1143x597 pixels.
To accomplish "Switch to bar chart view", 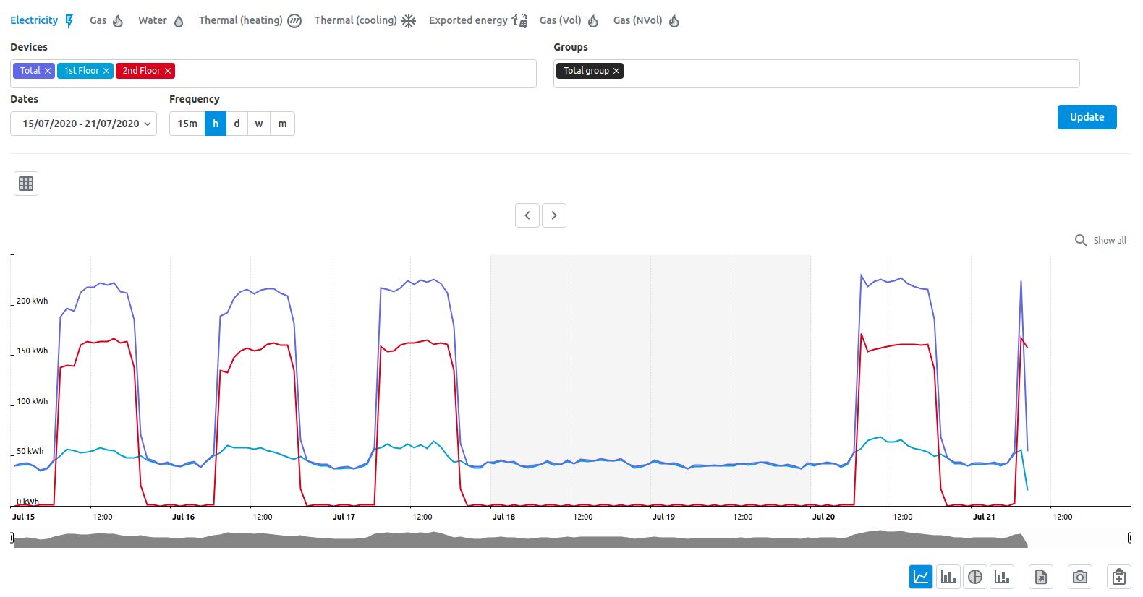I will pyautogui.click(x=948, y=577).
